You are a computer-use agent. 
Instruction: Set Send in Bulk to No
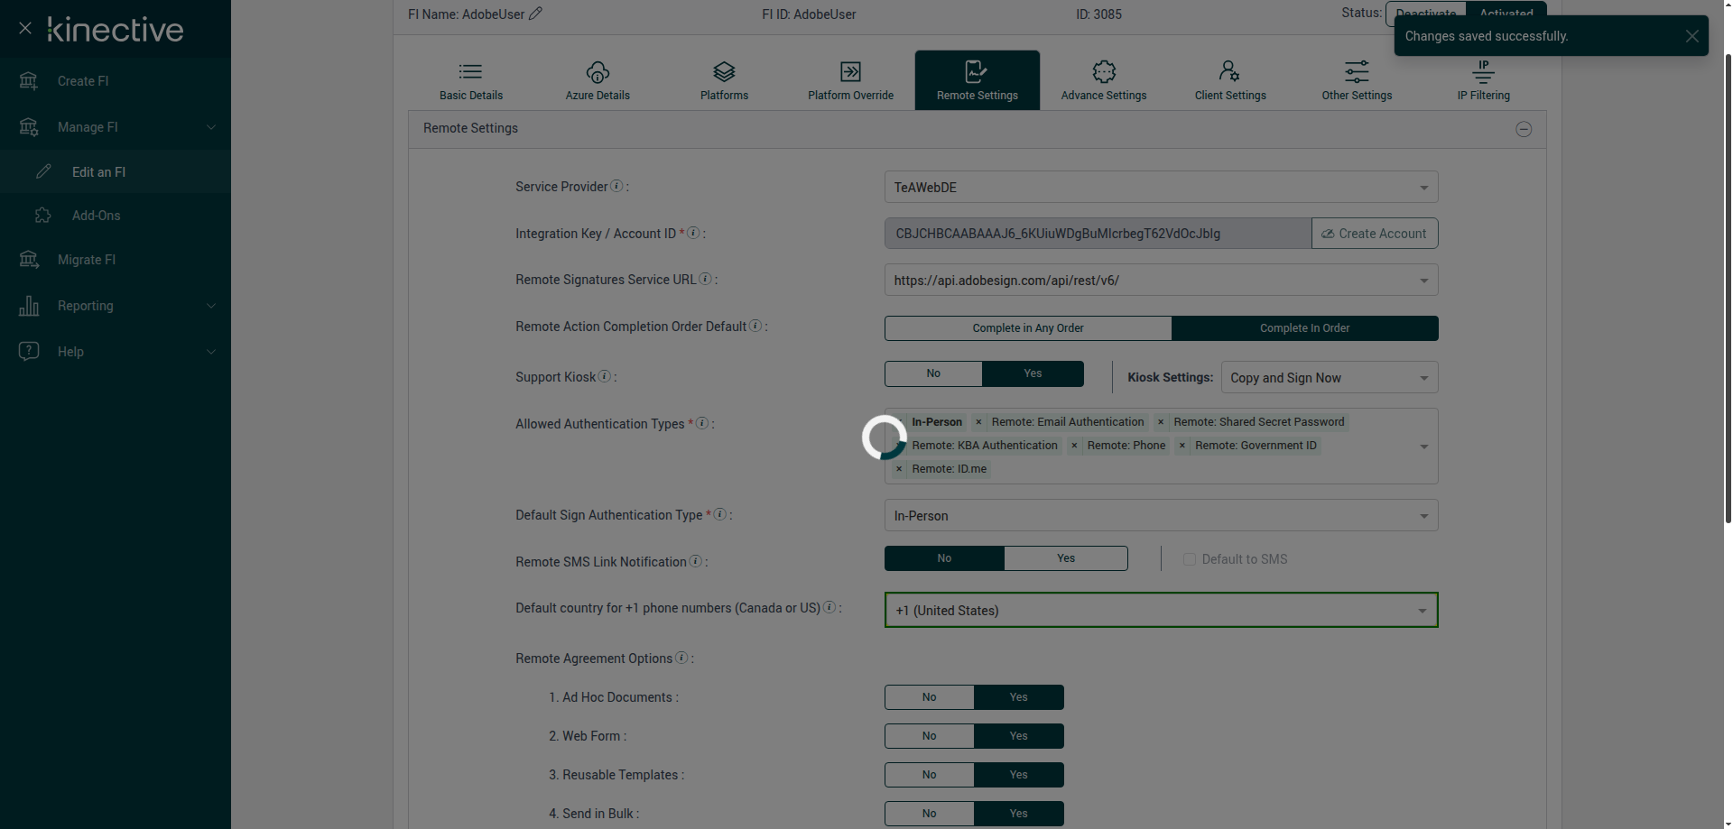coord(929,814)
